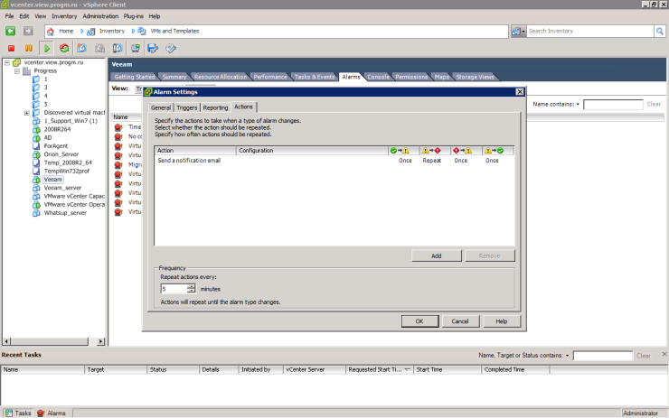The height and width of the screenshot is (418, 669).
Task: Click the floppy device connection toolbar icon
Action: click(153, 48)
